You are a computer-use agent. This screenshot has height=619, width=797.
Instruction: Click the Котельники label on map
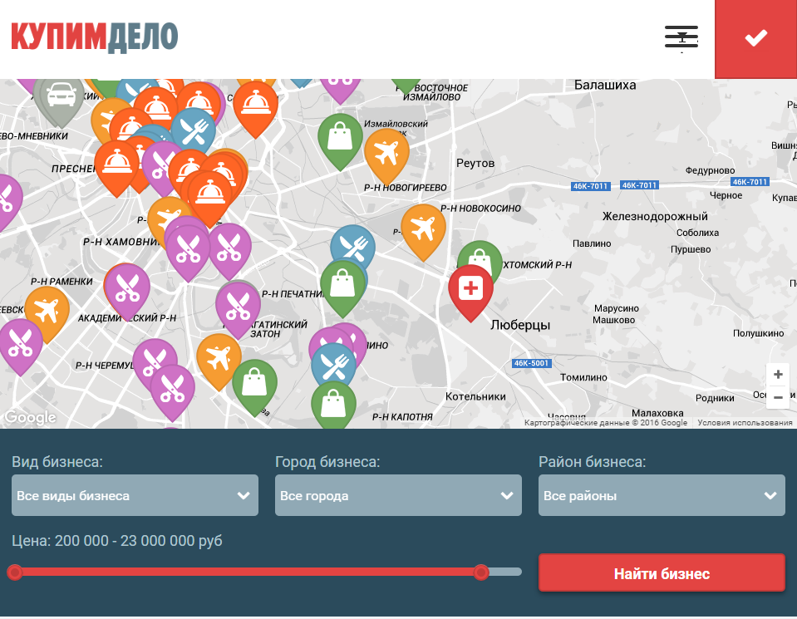click(475, 396)
